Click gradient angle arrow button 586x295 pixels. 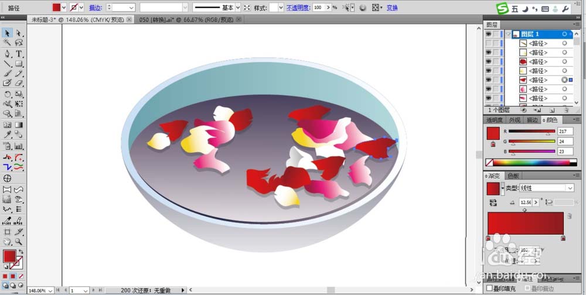coord(536,202)
